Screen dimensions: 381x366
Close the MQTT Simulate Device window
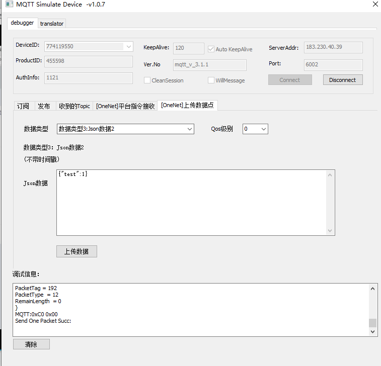(x=375, y=4)
